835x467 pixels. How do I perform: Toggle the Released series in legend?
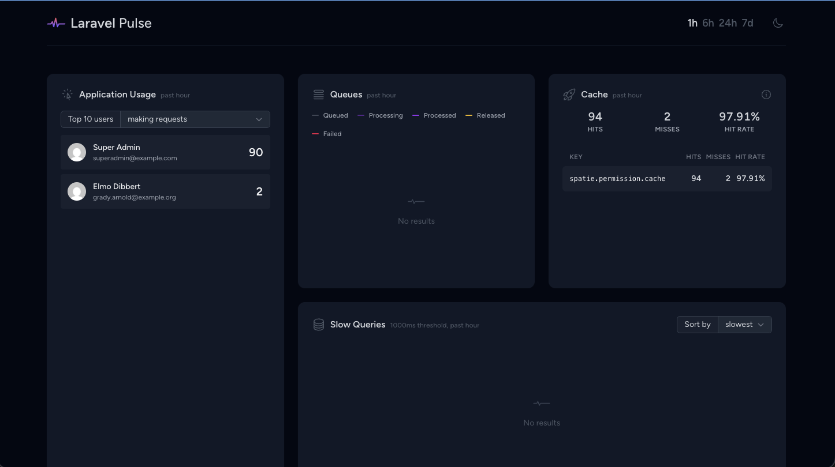(x=486, y=115)
